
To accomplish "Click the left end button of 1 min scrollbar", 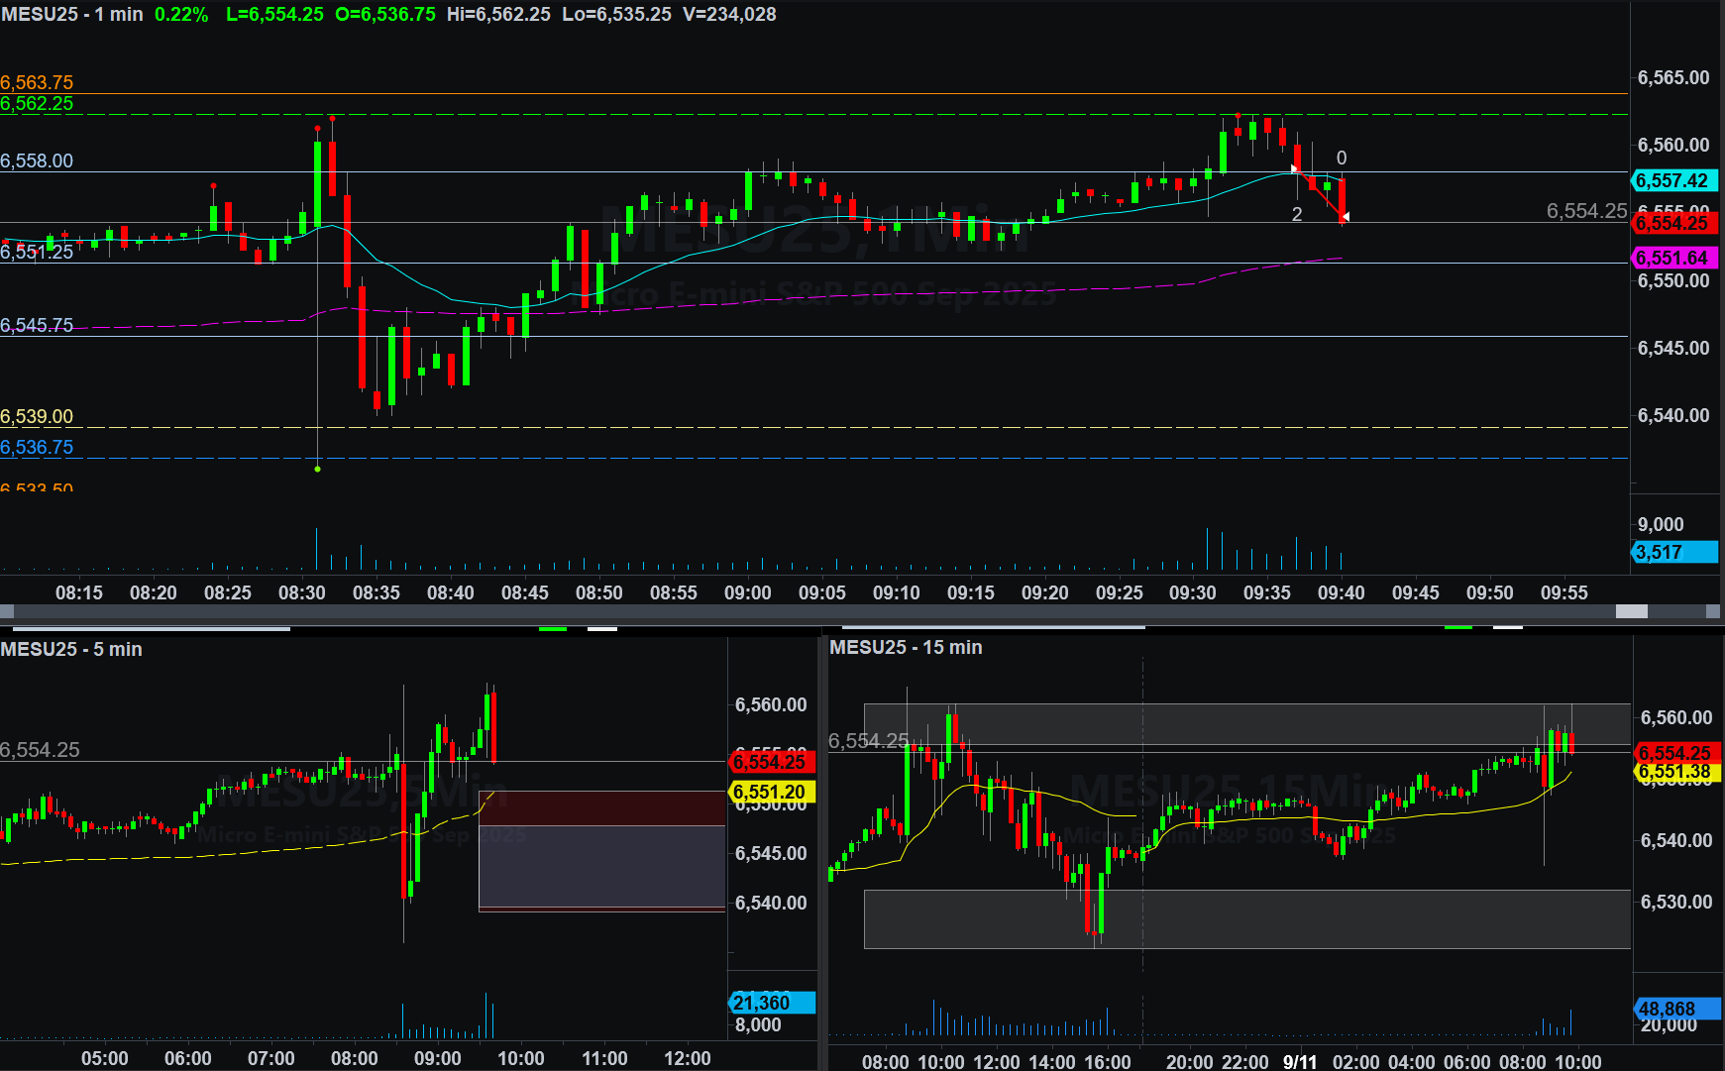I will point(7,611).
